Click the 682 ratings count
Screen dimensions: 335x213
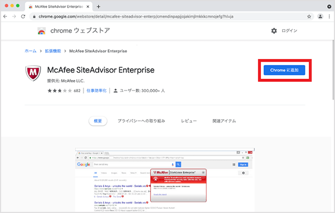(77, 91)
